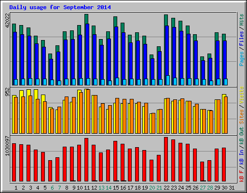Click the red kB bar for day 1
Viewport: 247px width, 193px height.
(x=14, y=162)
